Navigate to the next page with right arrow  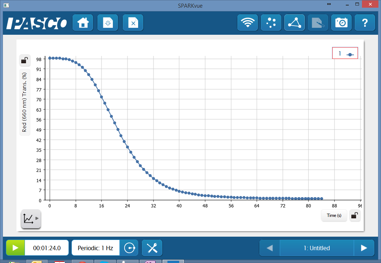pyautogui.click(x=364, y=248)
